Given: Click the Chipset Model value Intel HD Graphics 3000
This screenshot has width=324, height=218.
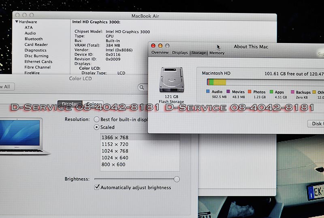Looking at the screenshot, I should [128, 32].
